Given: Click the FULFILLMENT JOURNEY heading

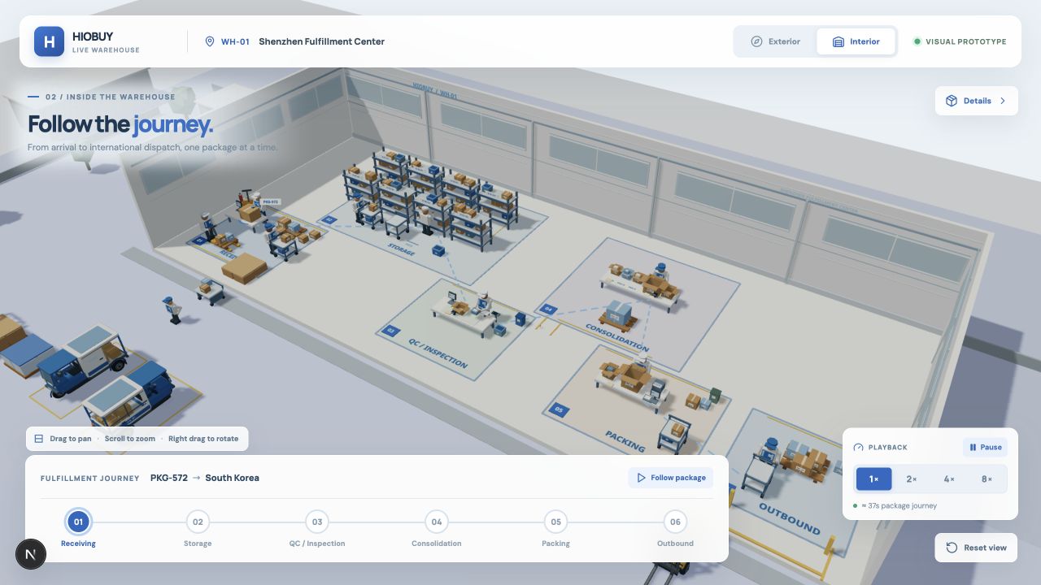Looking at the screenshot, I should pos(89,479).
